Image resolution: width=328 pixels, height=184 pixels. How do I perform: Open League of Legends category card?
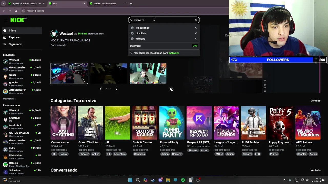(226, 123)
